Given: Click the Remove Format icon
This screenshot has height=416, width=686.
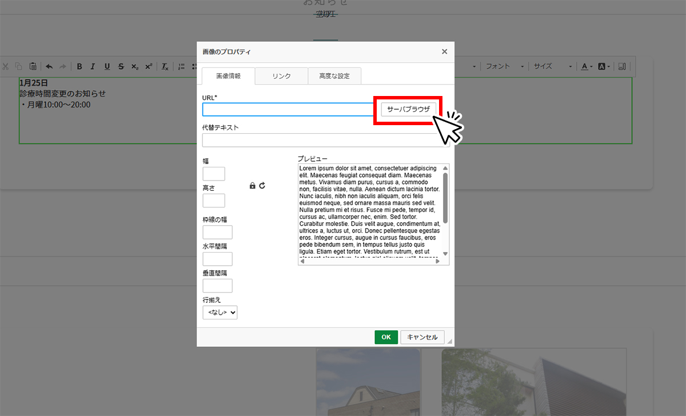Looking at the screenshot, I should 165,66.
